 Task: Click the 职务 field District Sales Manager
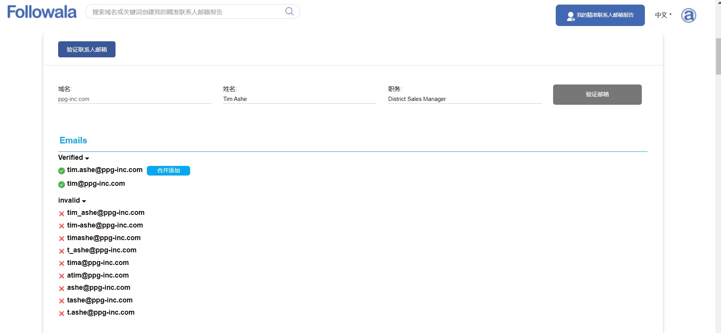[x=465, y=99]
